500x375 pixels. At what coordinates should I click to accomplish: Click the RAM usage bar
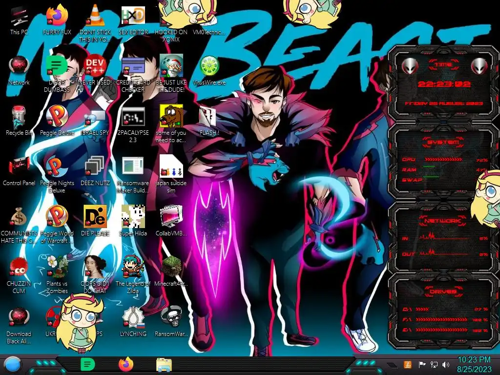point(429,167)
